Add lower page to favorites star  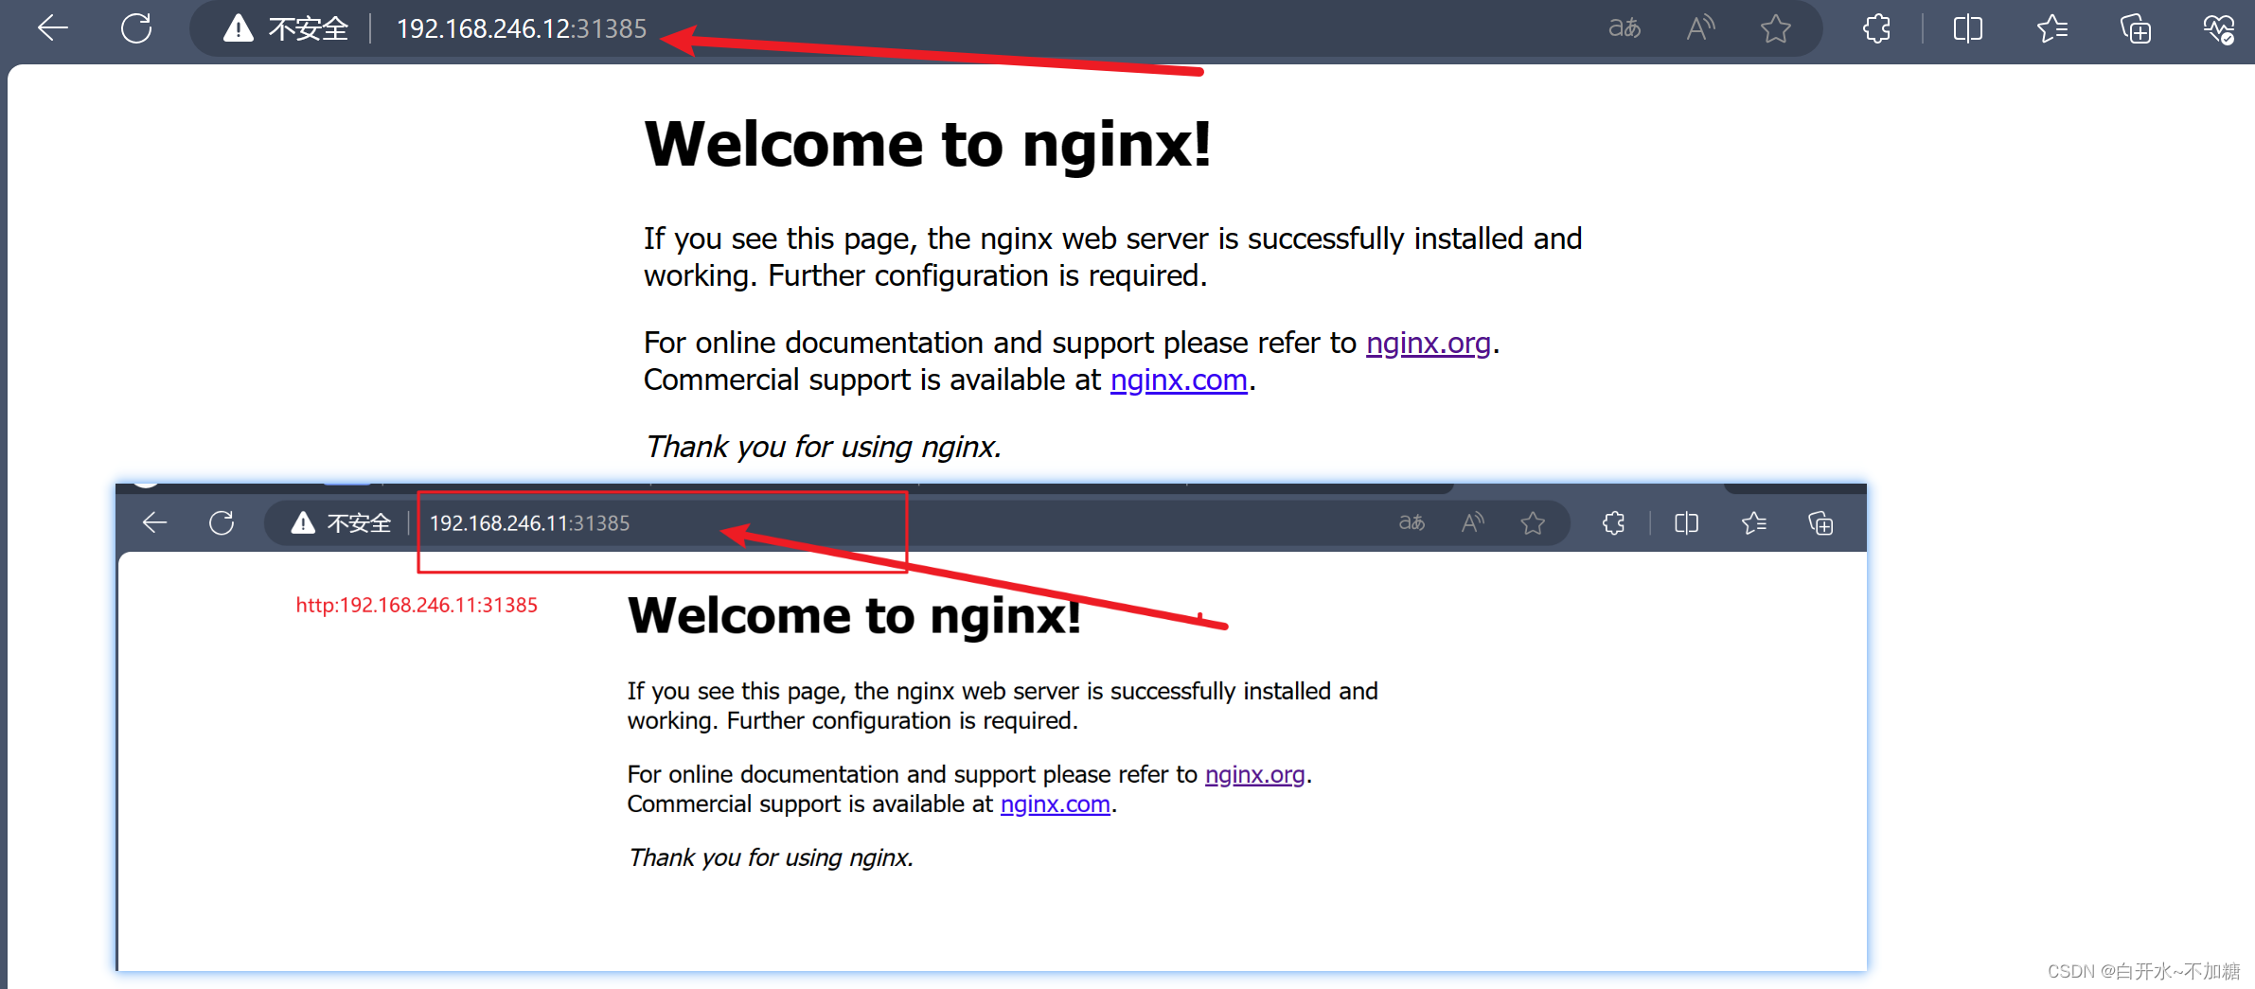1533,522
